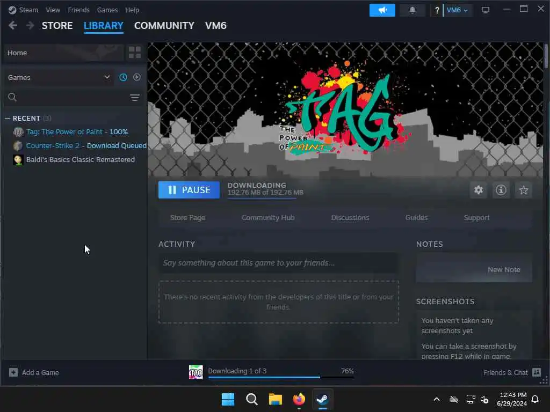Click Downloading 1 of 3 status

click(x=237, y=371)
